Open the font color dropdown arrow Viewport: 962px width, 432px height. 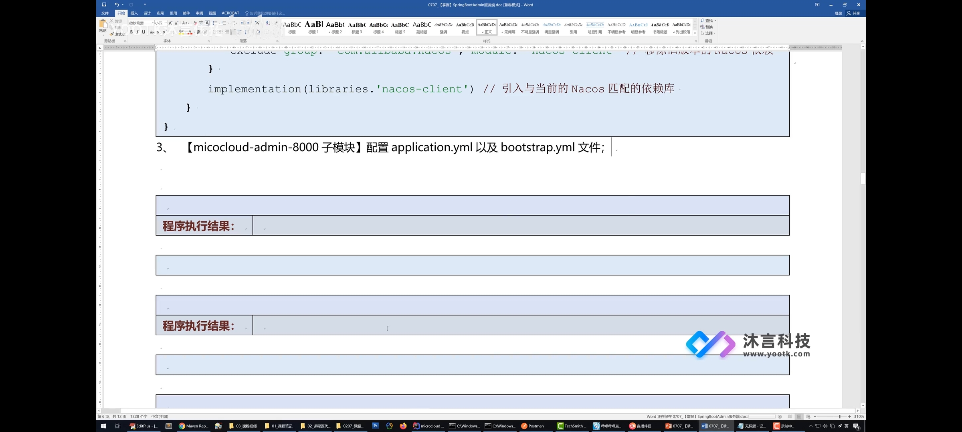point(194,32)
